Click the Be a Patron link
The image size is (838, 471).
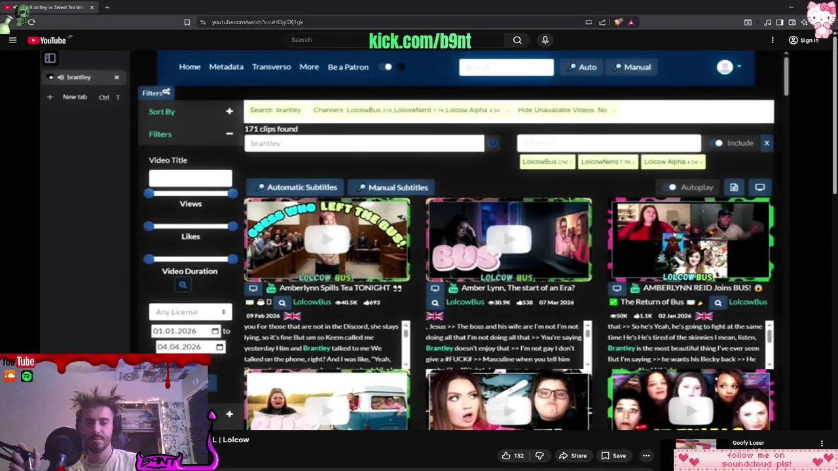[348, 67]
